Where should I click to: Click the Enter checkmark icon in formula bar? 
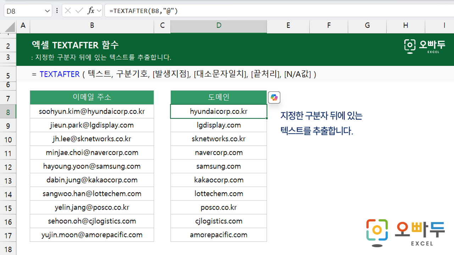click(x=79, y=11)
